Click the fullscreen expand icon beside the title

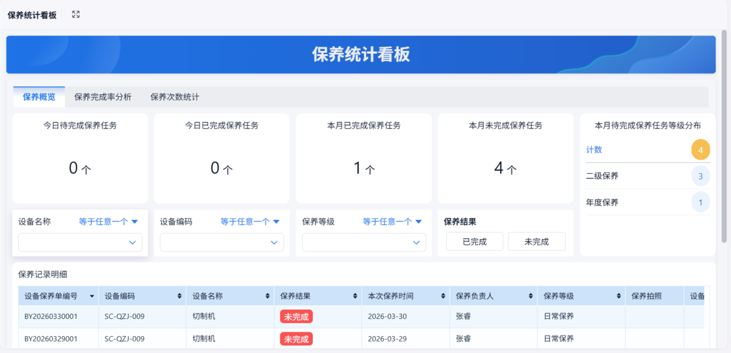pyautogui.click(x=76, y=15)
